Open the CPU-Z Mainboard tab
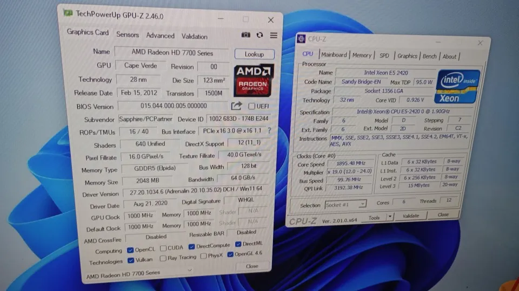 (x=334, y=55)
